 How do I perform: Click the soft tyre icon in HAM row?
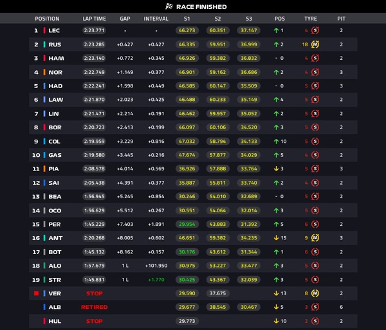[x=315, y=58]
